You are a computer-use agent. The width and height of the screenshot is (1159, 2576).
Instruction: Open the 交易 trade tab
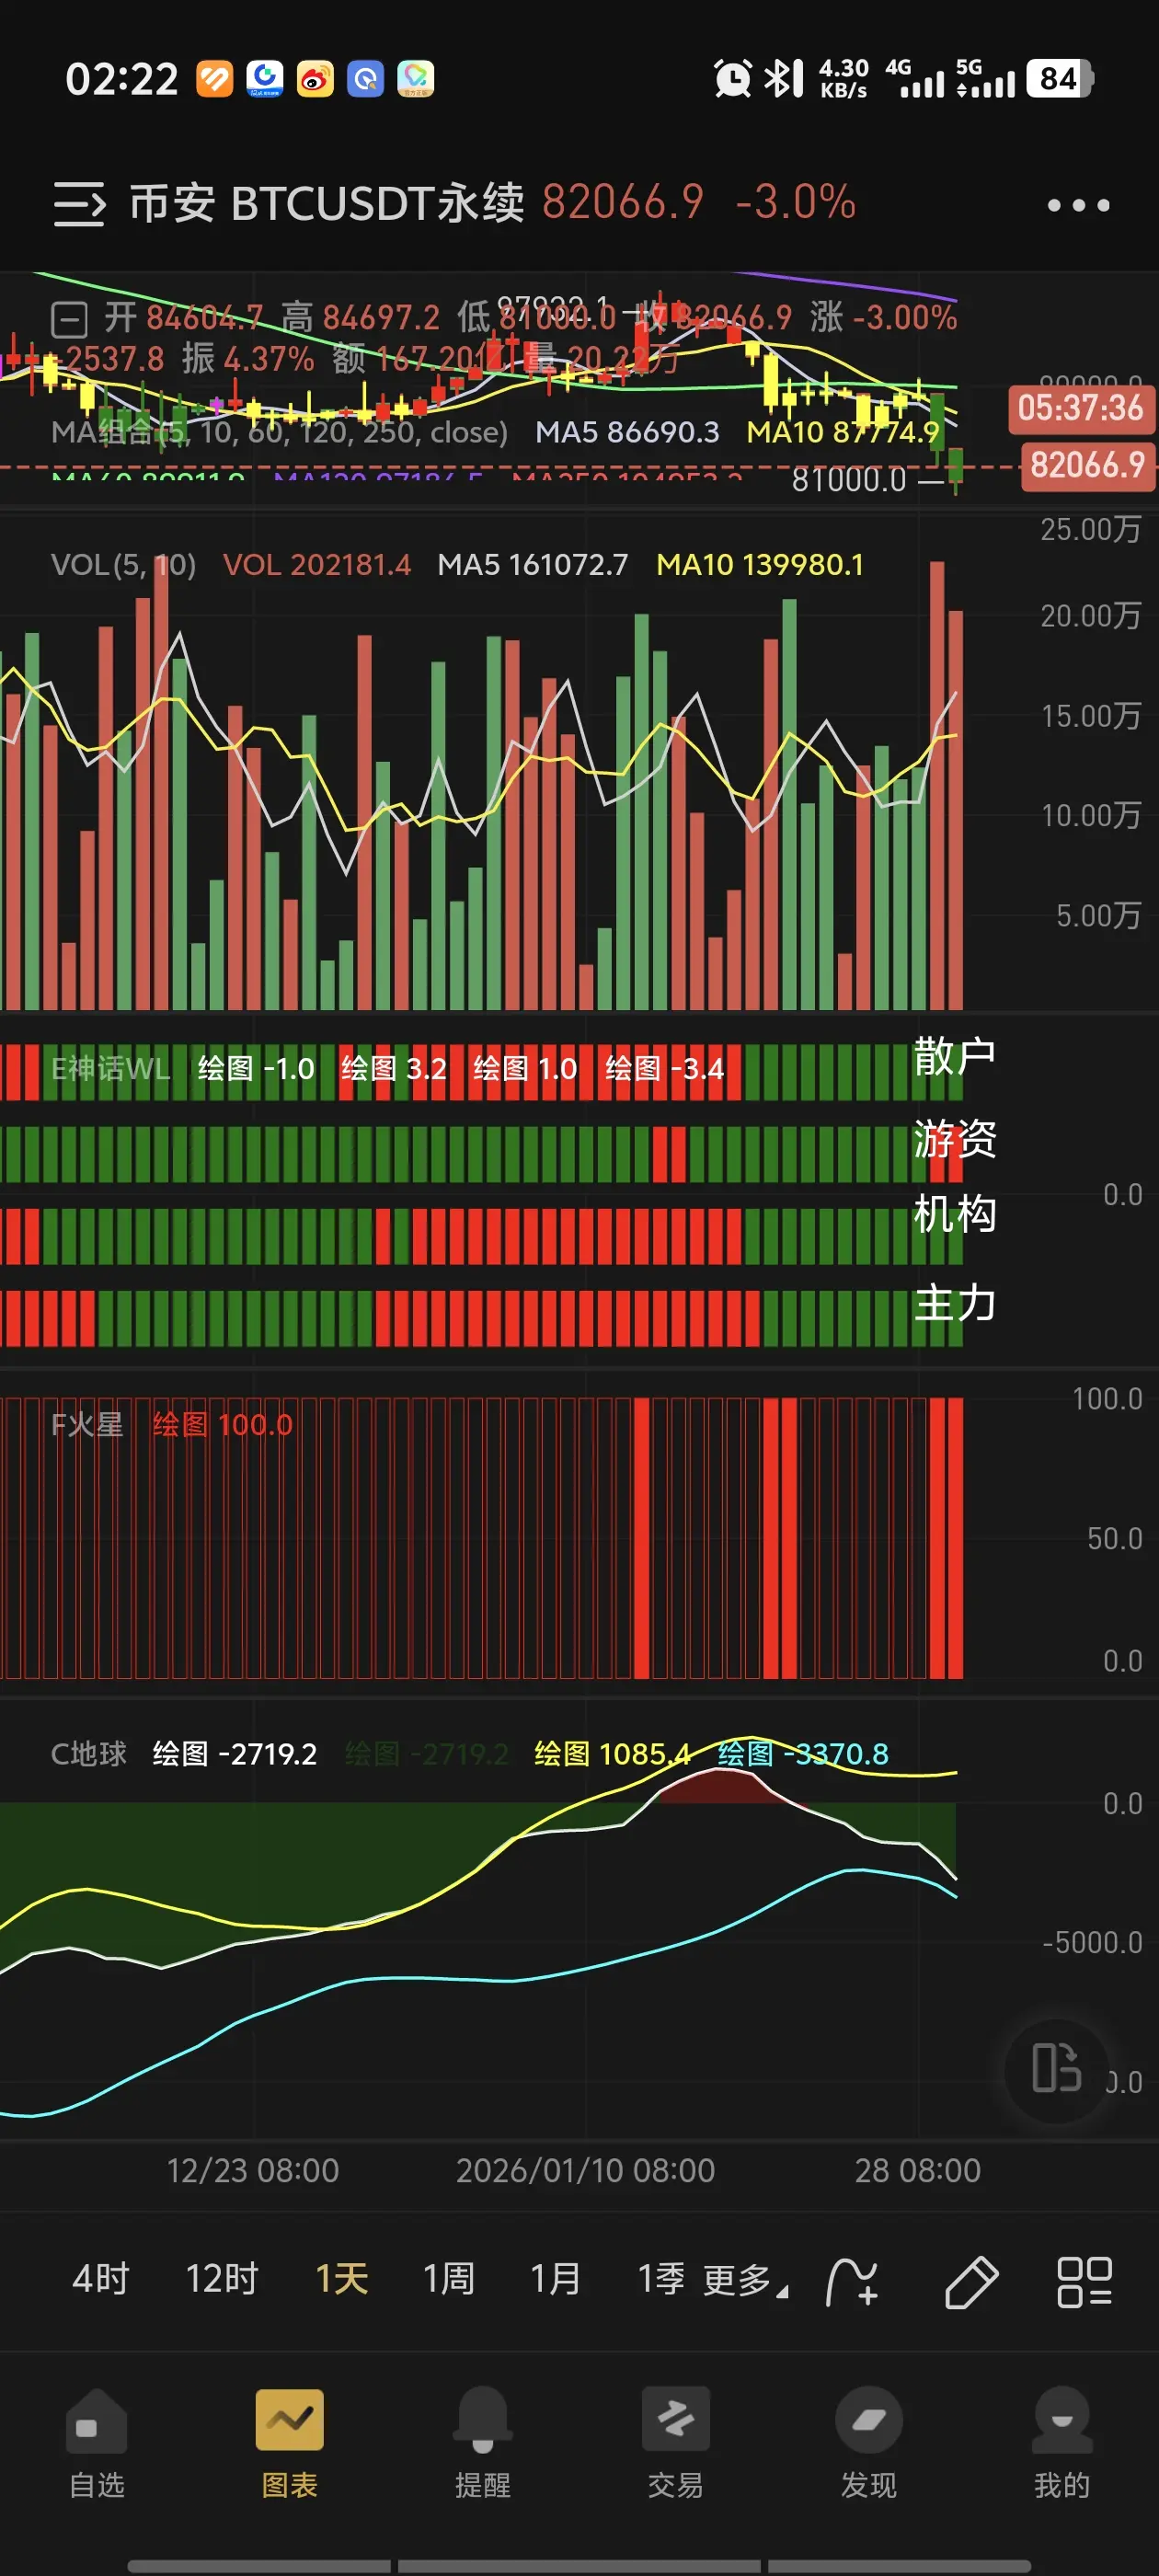(x=676, y=2443)
